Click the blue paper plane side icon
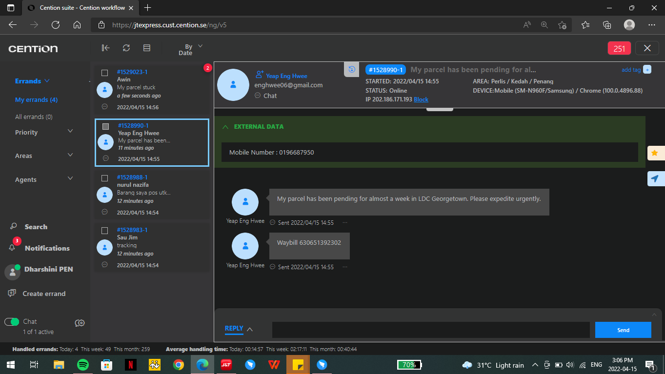This screenshot has height=374, width=665. [655, 179]
